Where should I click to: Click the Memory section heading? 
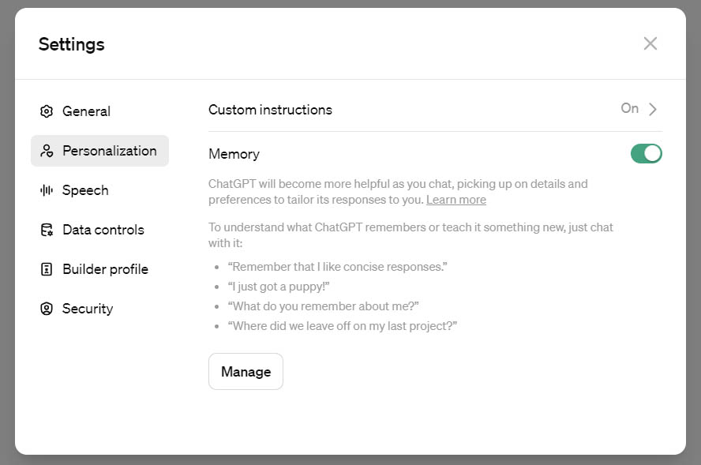tap(234, 154)
